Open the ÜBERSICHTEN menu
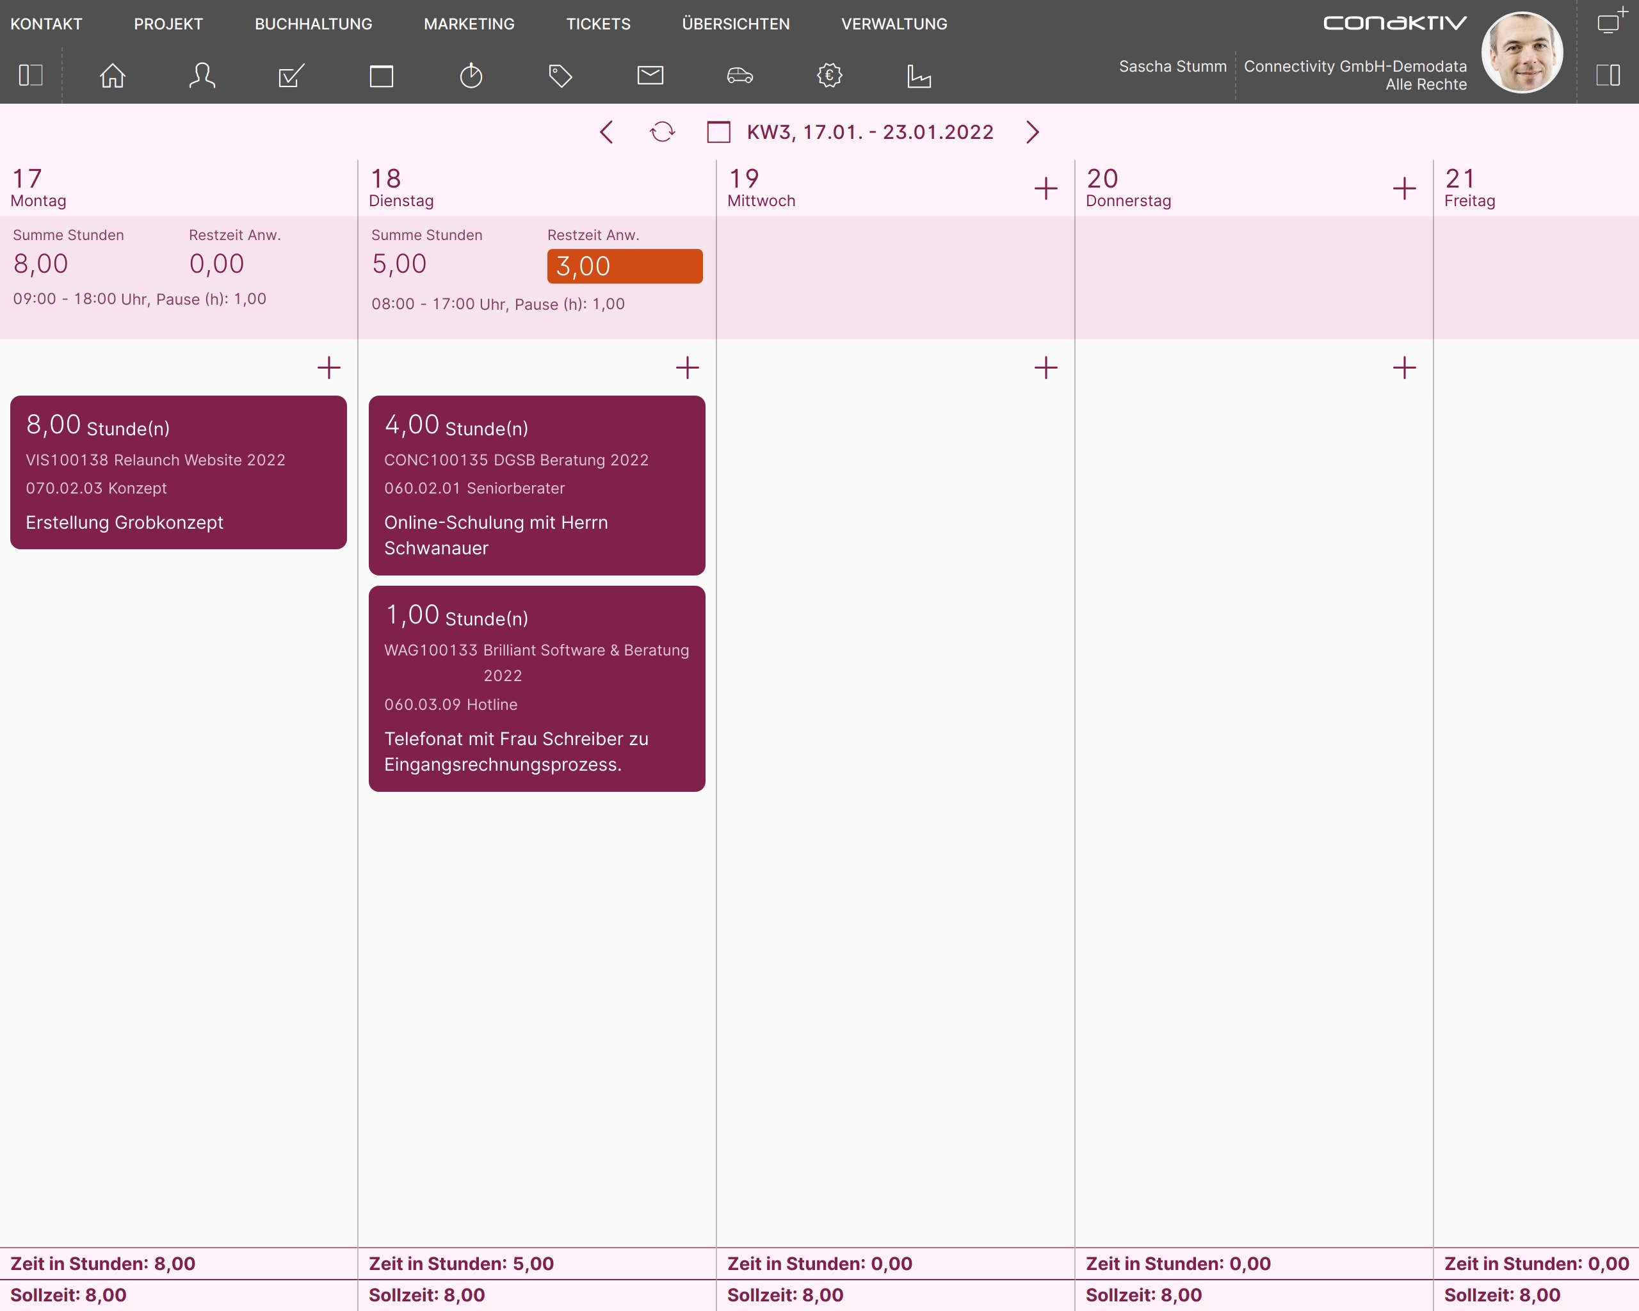The width and height of the screenshot is (1639, 1311). point(736,24)
